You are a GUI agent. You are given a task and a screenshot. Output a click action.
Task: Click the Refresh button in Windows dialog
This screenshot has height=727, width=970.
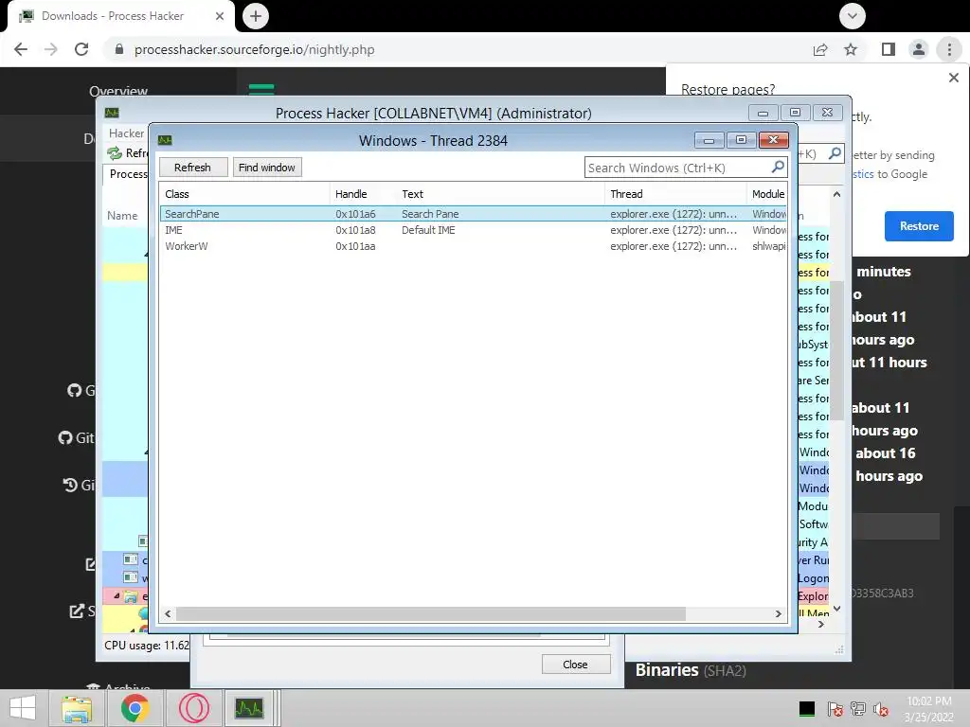[193, 168]
